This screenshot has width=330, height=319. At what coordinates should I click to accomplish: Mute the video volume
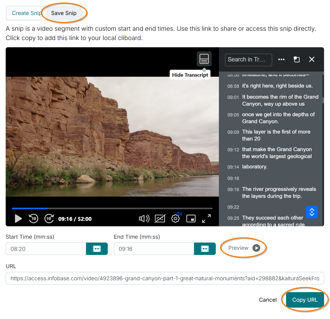pyautogui.click(x=144, y=219)
